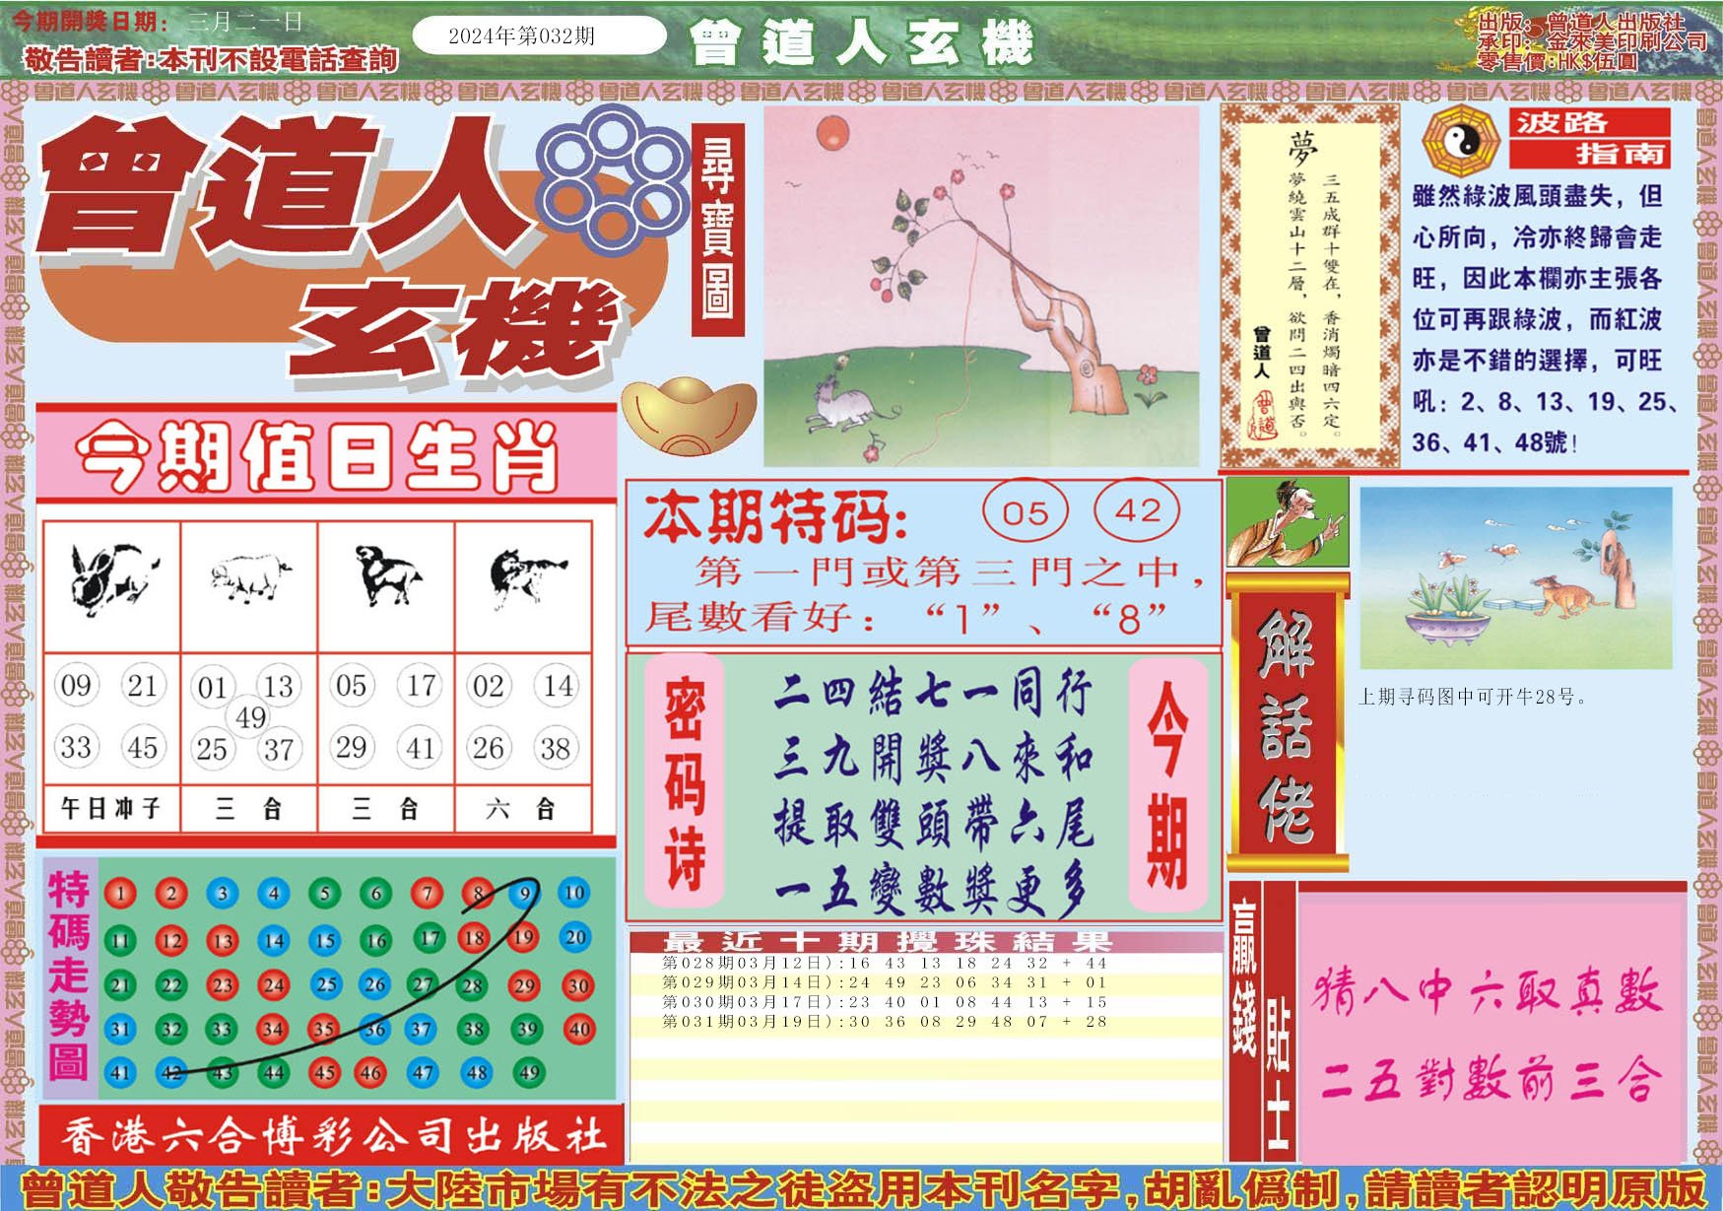Pick the circled special number 05
The width and height of the screenshot is (1723, 1211).
(x=1025, y=512)
